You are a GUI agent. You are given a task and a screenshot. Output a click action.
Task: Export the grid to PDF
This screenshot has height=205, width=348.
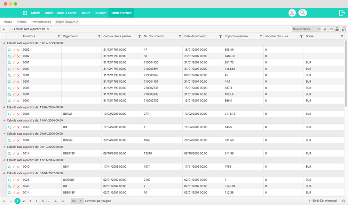337,29
